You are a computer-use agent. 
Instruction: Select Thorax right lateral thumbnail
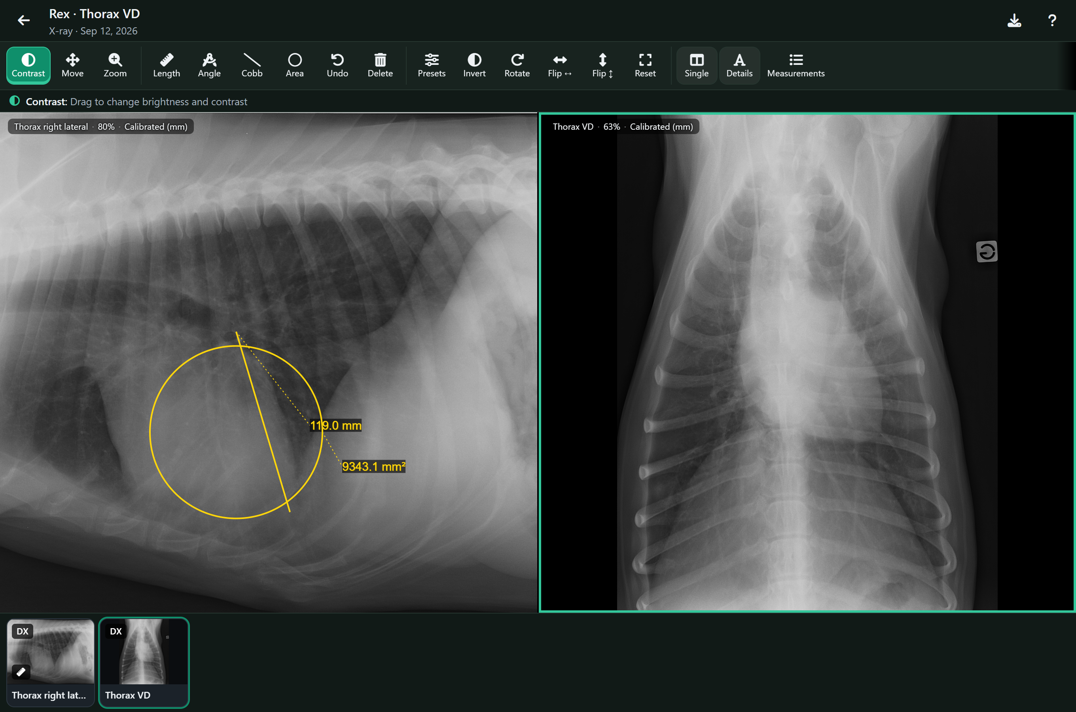51,663
